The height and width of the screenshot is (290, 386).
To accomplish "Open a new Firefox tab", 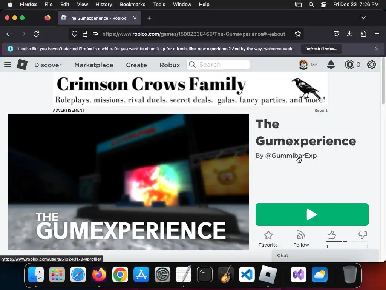I will tap(149, 18).
